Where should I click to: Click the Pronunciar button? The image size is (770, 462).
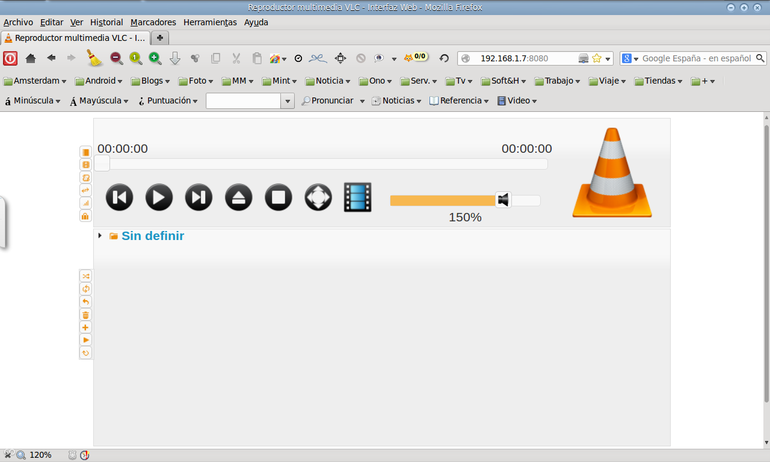pos(327,100)
